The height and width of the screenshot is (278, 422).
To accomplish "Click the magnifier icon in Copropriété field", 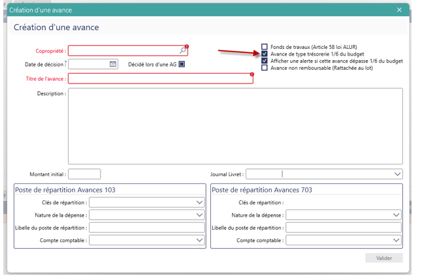I will point(183,50).
